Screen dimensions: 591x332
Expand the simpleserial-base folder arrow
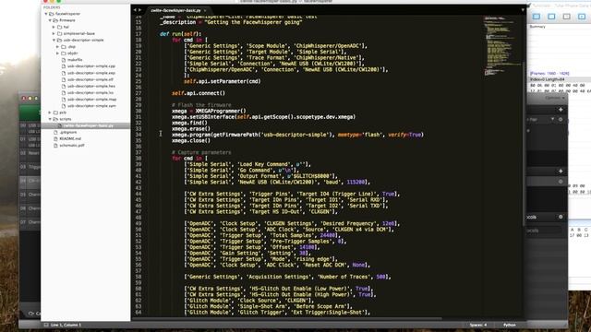(54, 33)
